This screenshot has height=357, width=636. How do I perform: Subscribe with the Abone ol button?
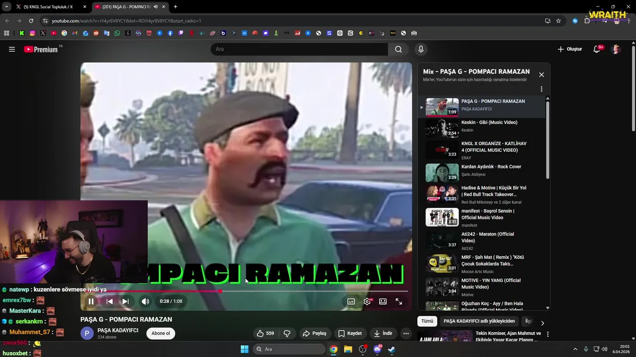pos(160,333)
